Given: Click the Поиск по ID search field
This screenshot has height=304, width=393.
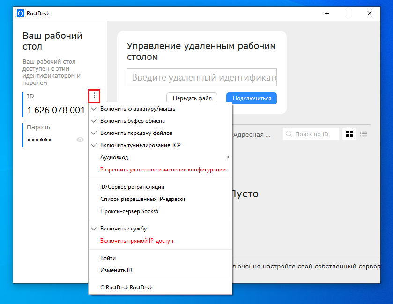Looking at the screenshot, I should (x=311, y=134).
